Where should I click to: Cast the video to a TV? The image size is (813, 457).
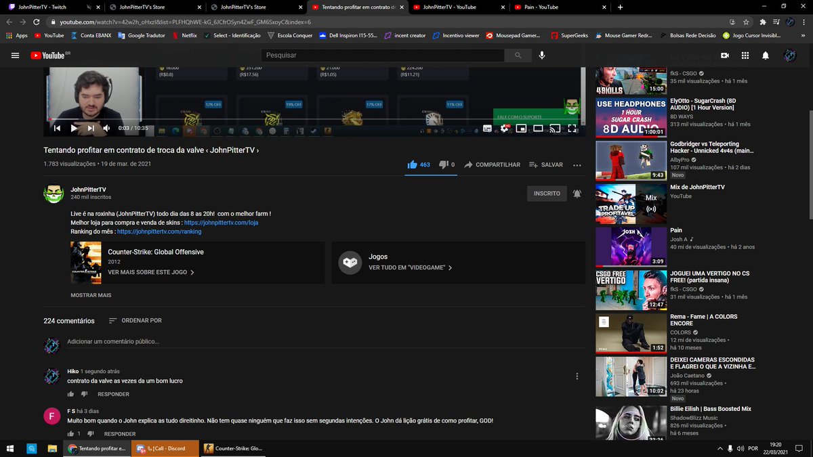coord(555,128)
